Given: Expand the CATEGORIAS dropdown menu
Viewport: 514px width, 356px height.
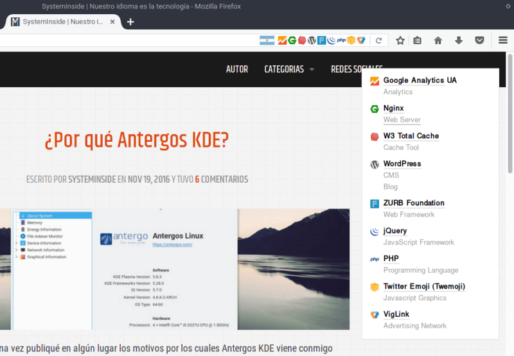Looking at the screenshot, I should pos(289,69).
